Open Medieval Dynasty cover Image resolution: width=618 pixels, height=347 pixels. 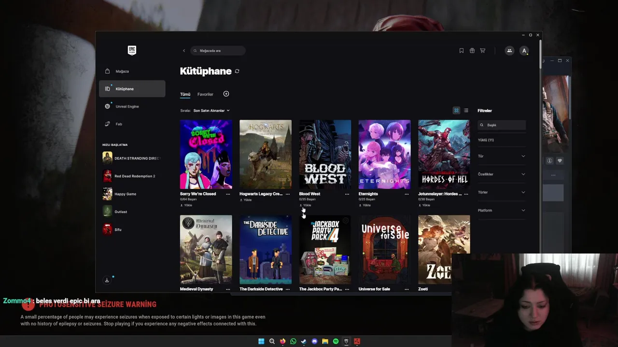pyautogui.click(x=206, y=250)
